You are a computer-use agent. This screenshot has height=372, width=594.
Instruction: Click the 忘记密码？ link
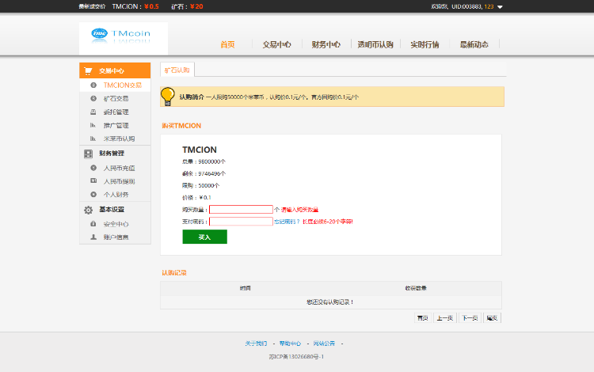click(x=287, y=222)
